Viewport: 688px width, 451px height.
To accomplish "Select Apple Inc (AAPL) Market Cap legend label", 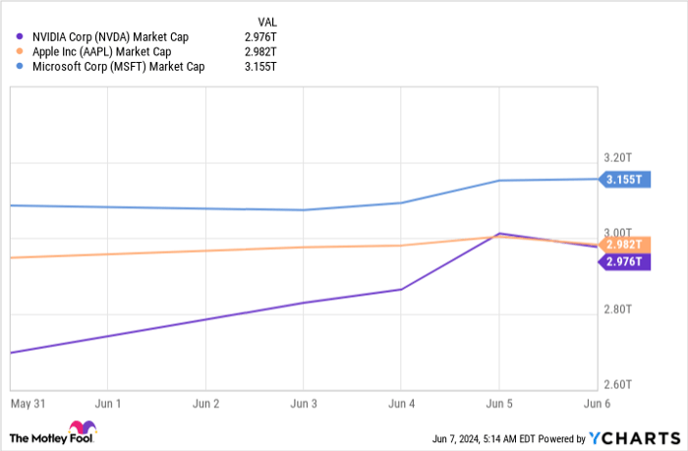I will pyautogui.click(x=102, y=52).
